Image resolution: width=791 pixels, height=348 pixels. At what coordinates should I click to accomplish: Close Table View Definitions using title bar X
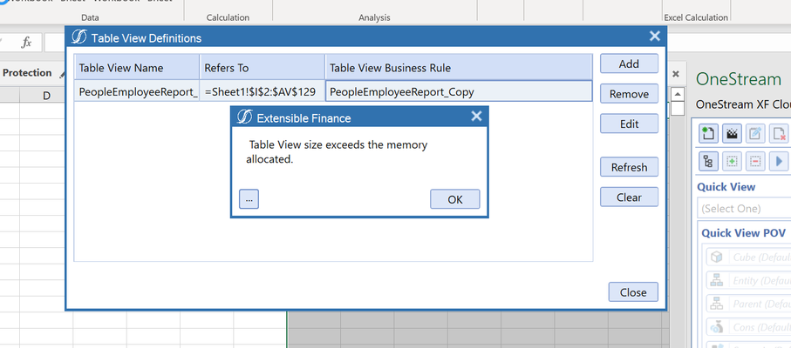pyautogui.click(x=654, y=37)
